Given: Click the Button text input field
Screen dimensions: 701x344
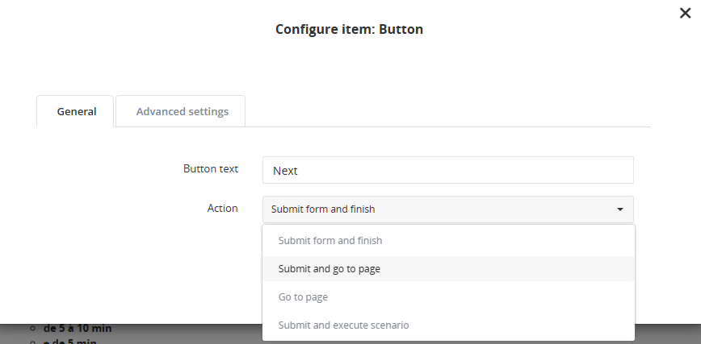Looking at the screenshot, I should (x=447, y=170).
